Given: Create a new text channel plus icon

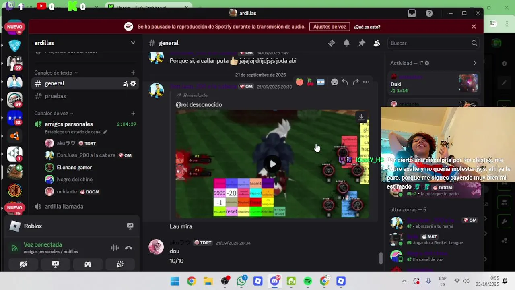Looking at the screenshot, I should (133, 72).
